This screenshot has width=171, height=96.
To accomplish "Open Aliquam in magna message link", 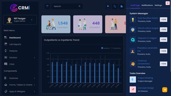I will pos(147,38).
